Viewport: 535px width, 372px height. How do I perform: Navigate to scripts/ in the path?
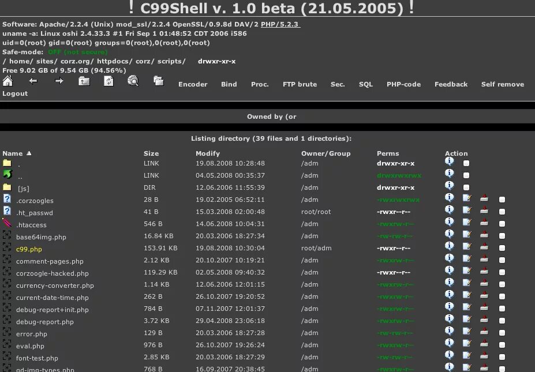coord(171,61)
